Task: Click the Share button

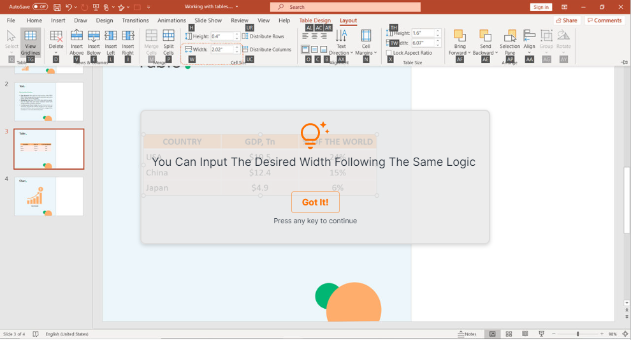Action: [567, 20]
